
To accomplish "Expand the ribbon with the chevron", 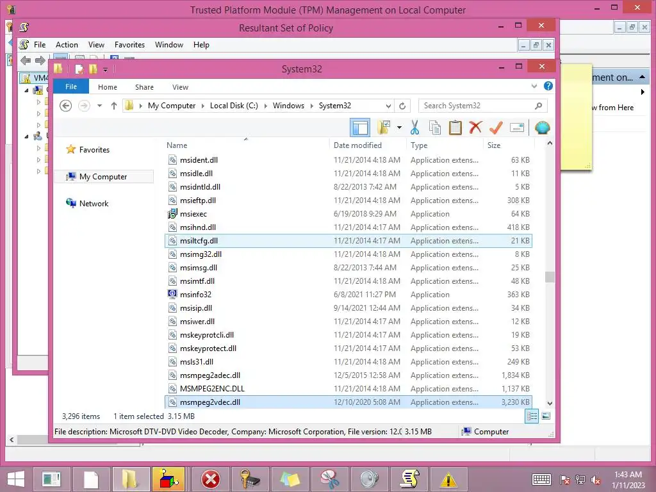I will pos(534,86).
